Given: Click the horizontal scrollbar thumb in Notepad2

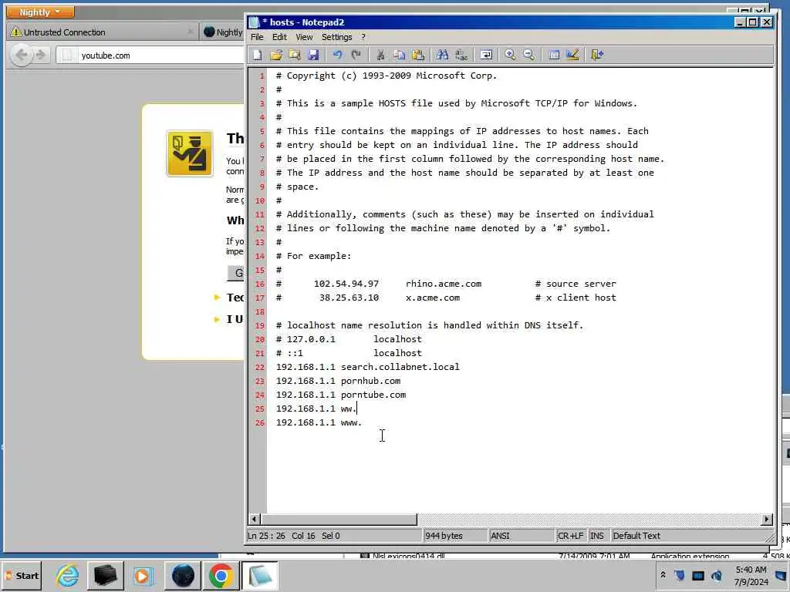Looking at the screenshot, I should coord(339,519).
